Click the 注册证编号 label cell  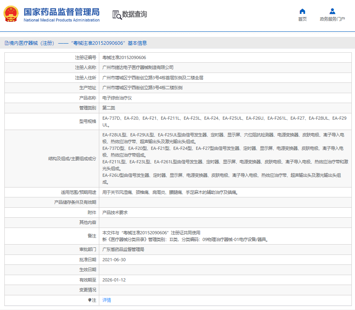pyautogui.click(x=52, y=57)
